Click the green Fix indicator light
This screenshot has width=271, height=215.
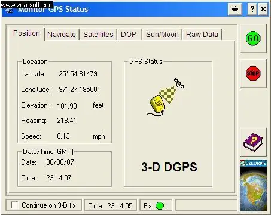(160, 205)
